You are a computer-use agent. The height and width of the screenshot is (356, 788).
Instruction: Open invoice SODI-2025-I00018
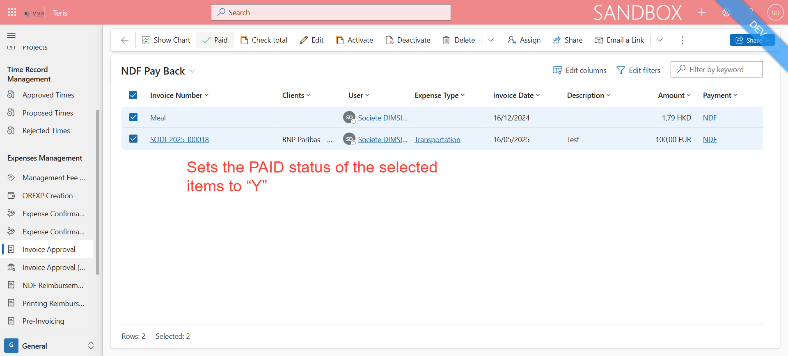[x=179, y=140]
